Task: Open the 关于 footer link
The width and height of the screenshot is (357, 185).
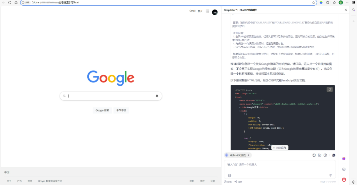Action: (9, 181)
